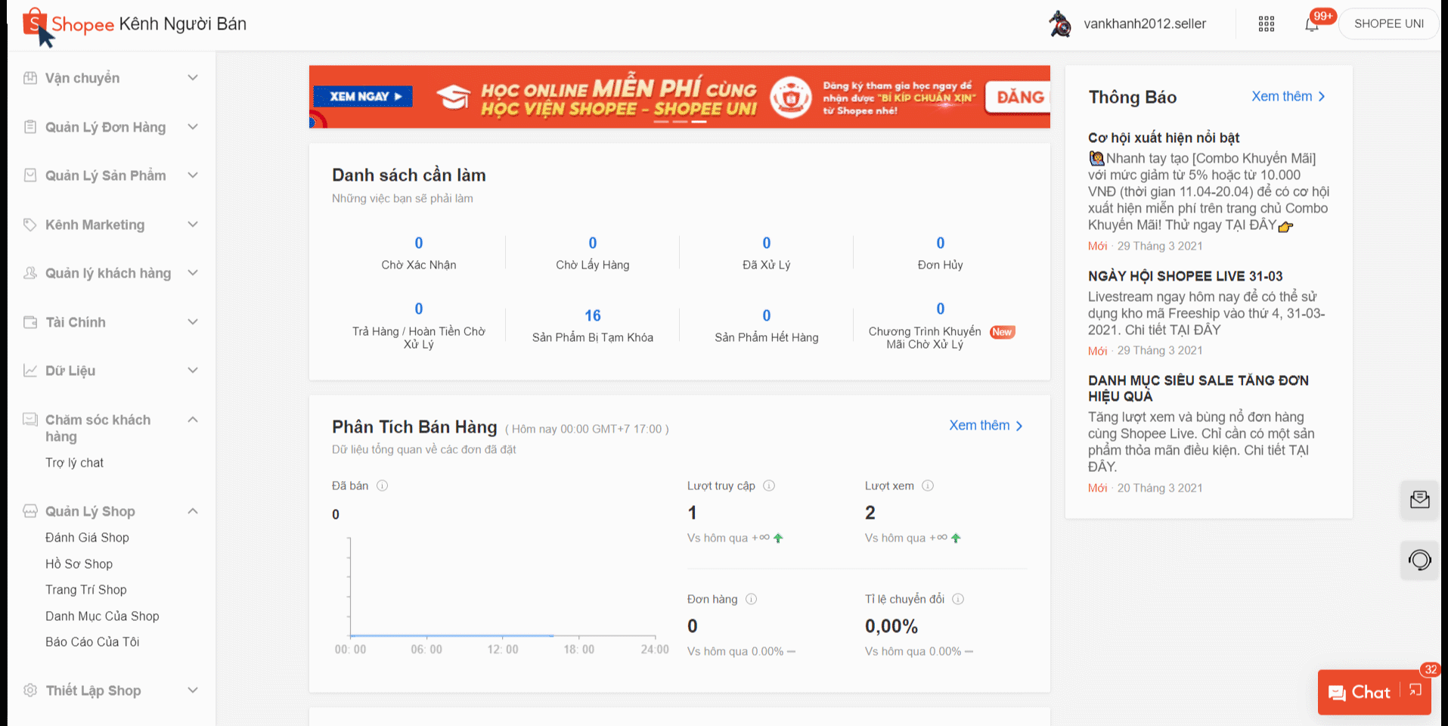1448x726 pixels.
Task: Click the info icon next to Đơn hàng
Action: 752,599
